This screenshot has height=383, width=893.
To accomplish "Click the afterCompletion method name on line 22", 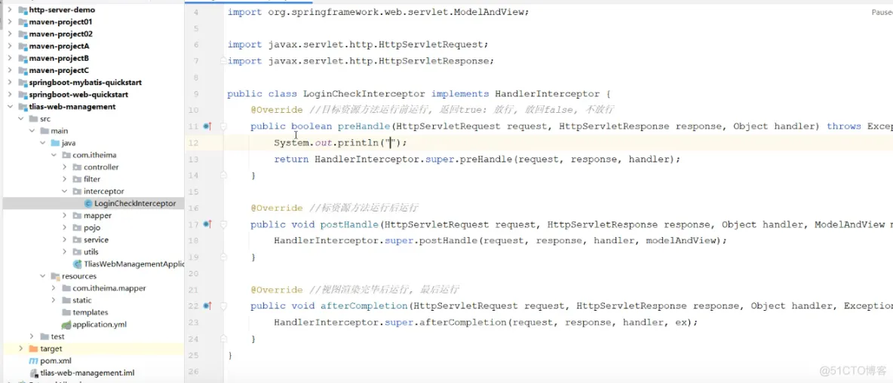I will 364,305.
